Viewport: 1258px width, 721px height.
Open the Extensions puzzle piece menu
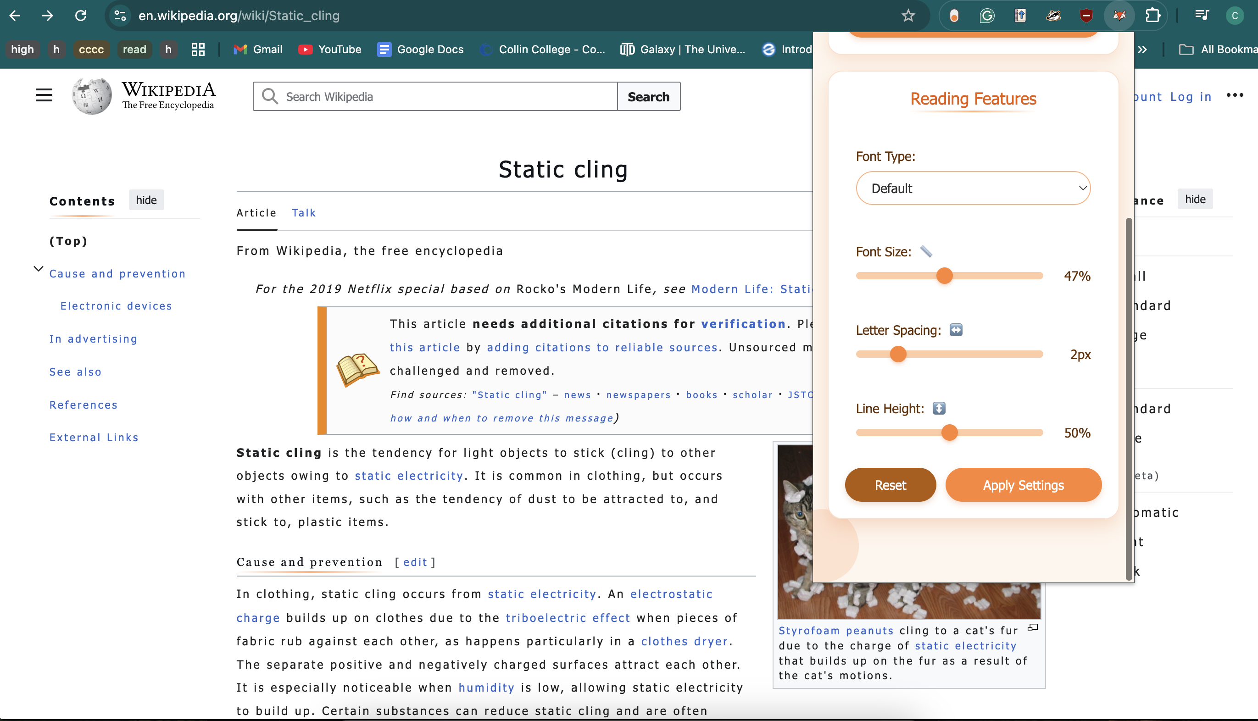pyautogui.click(x=1153, y=15)
